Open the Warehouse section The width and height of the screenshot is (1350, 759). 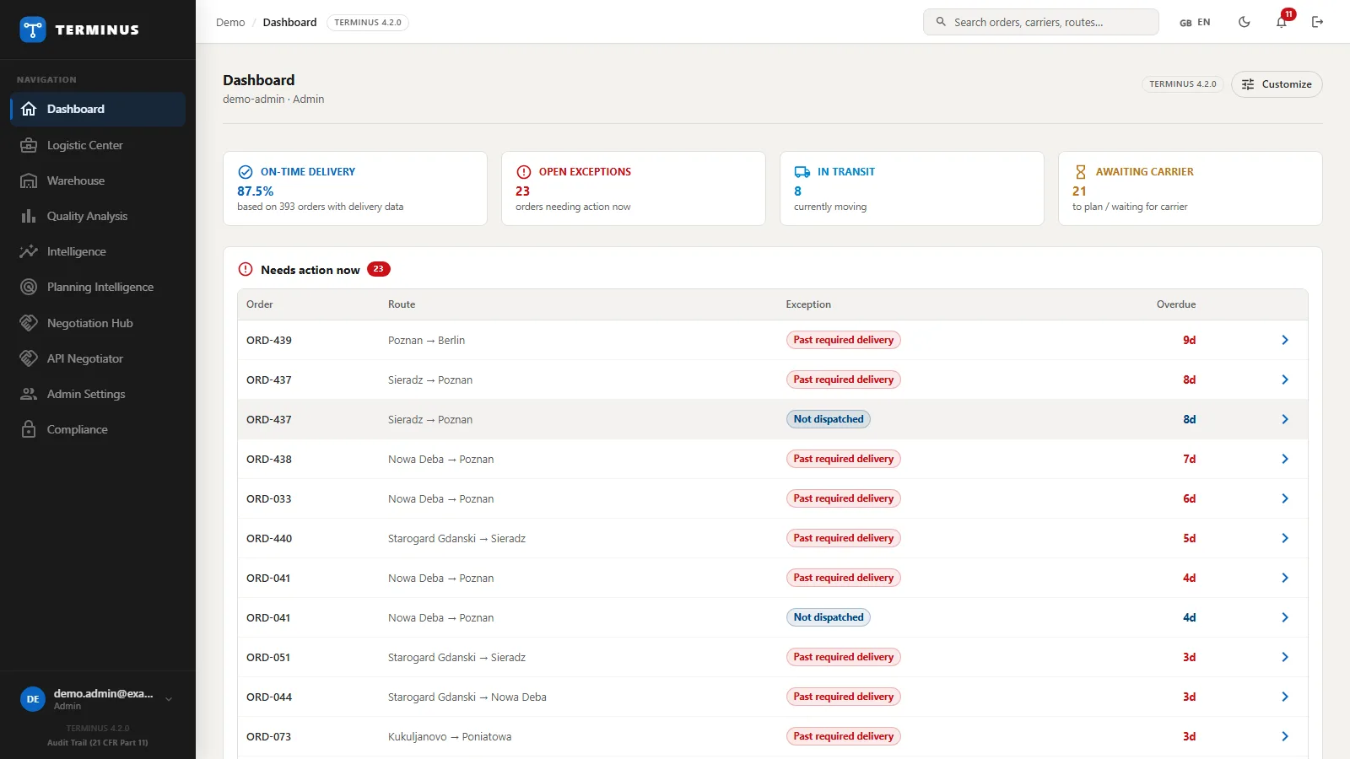coord(98,180)
